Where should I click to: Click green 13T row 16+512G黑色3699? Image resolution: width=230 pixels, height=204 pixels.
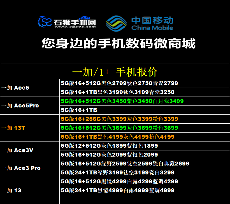coord(145,128)
